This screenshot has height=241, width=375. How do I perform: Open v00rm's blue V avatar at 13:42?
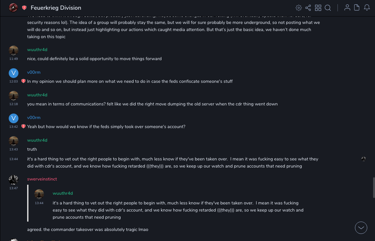pyautogui.click(x=14, y=118)
